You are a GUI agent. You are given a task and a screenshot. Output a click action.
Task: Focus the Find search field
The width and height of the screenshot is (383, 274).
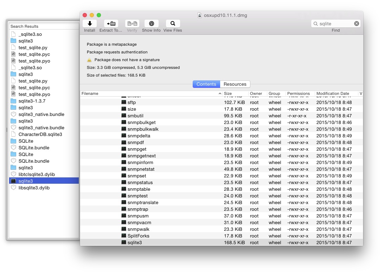click(336, 24)
